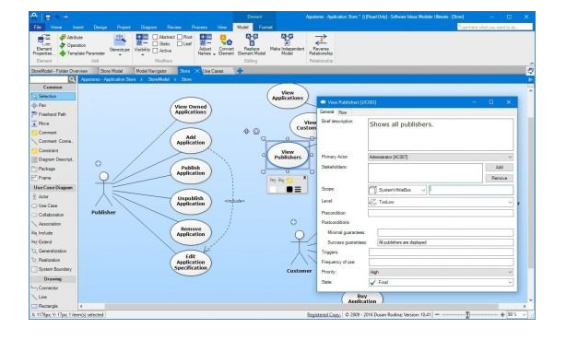Open the Level dropdown
Screen dimensions: 566x340
pos(441,202)
